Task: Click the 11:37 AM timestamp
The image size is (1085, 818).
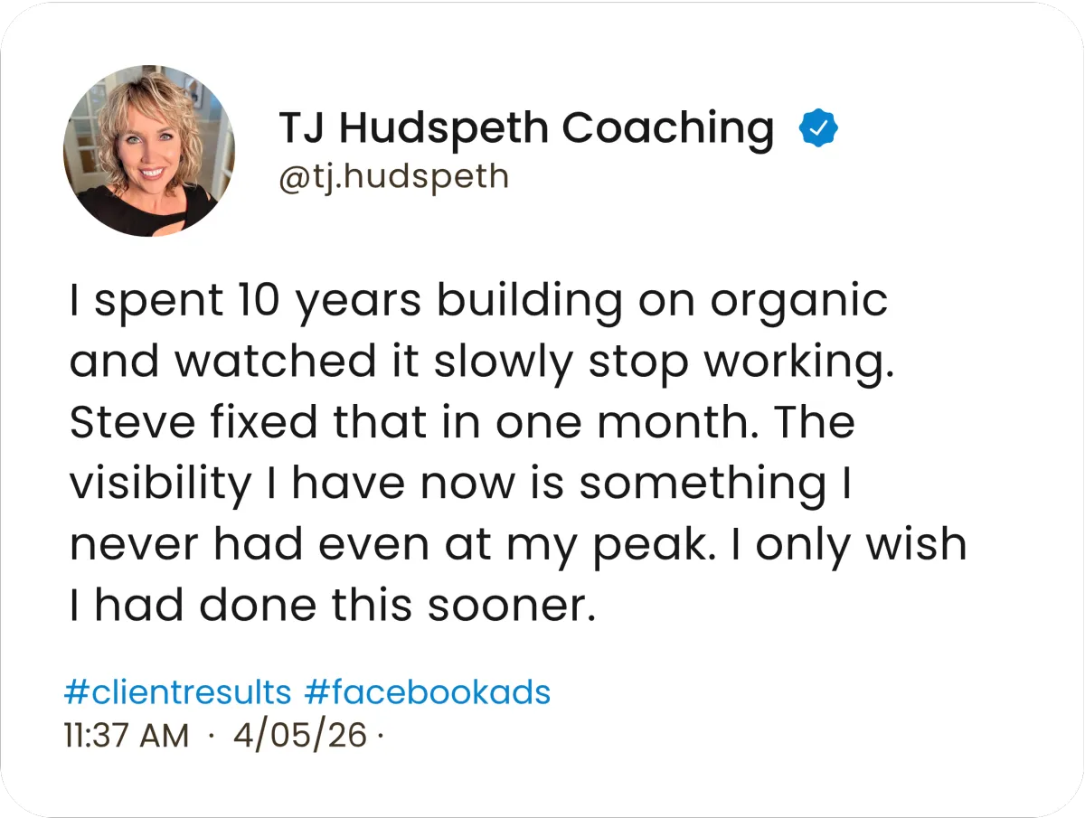Action: coord(127,736)
